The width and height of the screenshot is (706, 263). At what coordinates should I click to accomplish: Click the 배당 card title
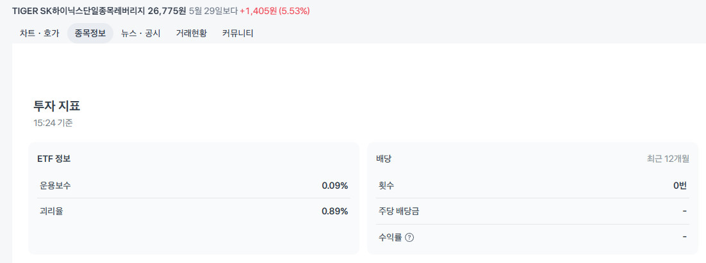point(384,159)
